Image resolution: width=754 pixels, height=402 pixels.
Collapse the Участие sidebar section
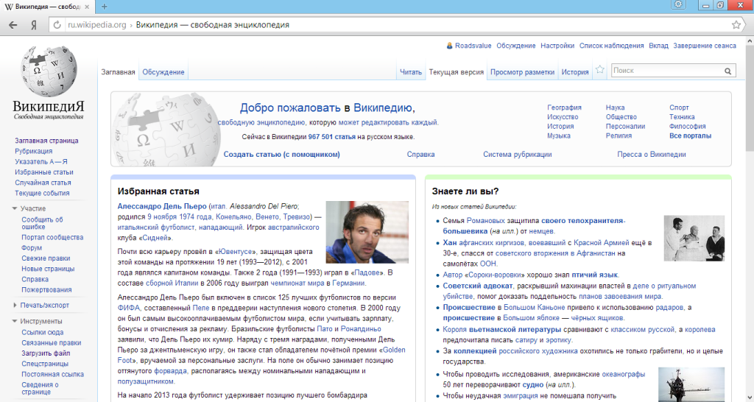point(15,208)
